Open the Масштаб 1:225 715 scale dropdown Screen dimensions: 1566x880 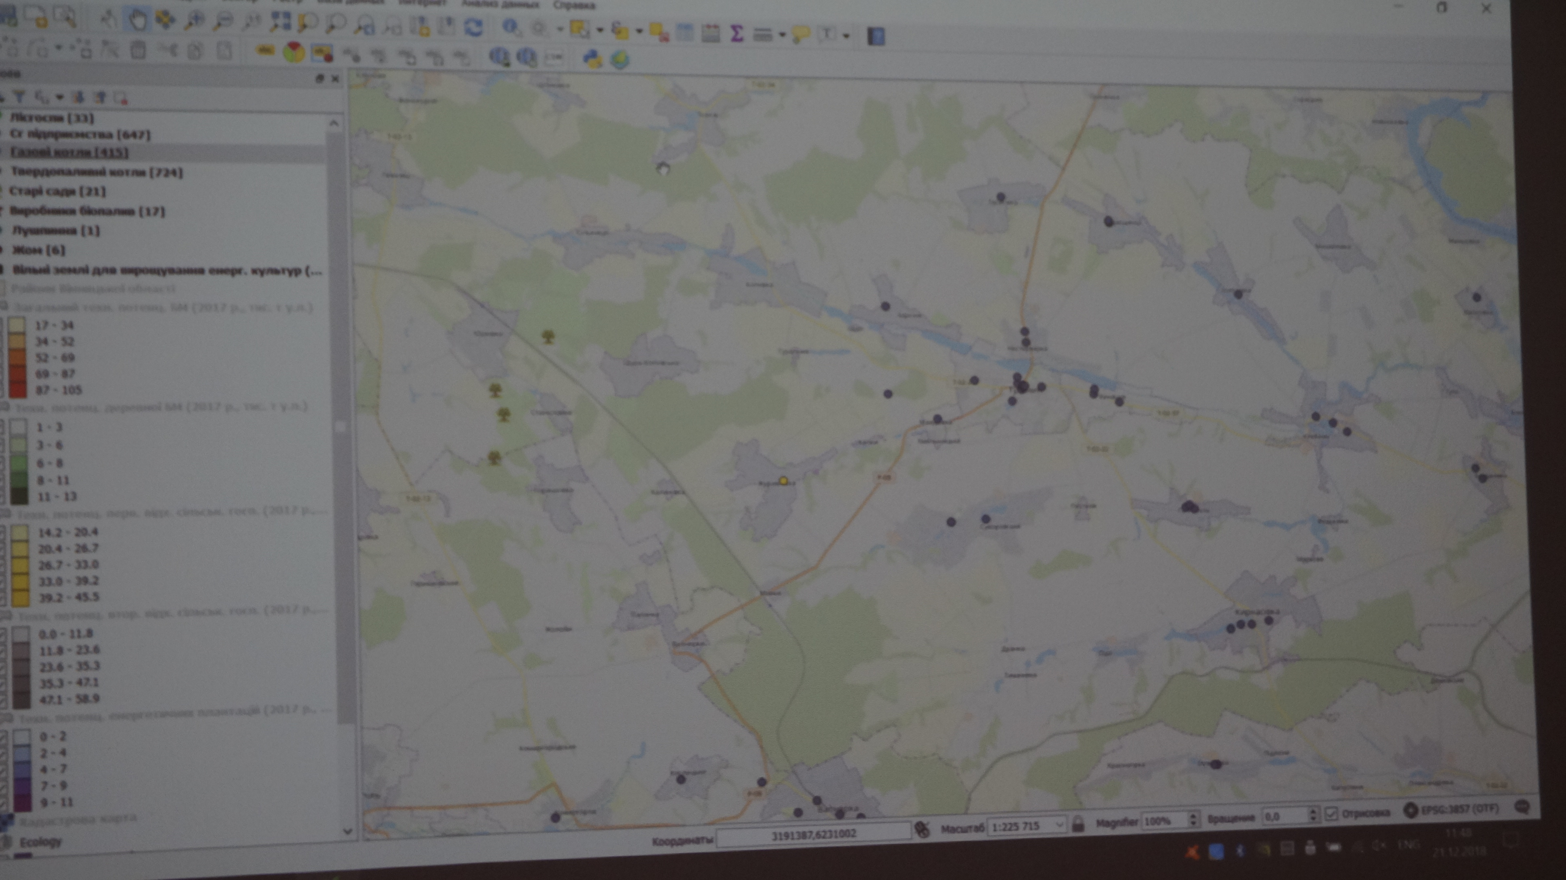click(1059, 825)
